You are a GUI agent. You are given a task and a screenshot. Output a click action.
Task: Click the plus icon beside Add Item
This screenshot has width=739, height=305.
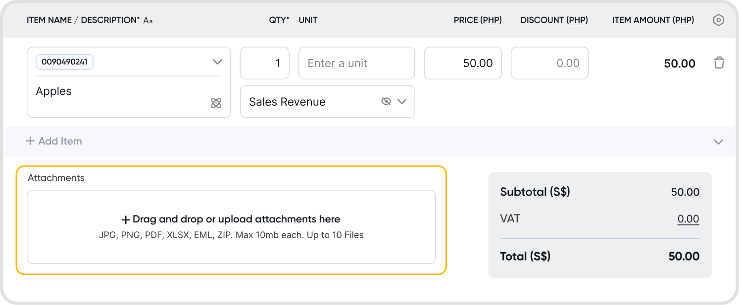tap(30, 141)
